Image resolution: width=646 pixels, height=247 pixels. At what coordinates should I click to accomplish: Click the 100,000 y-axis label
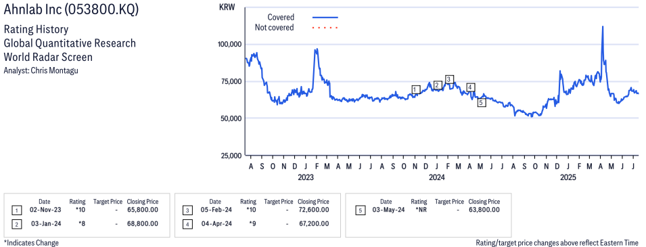[229, 44]
